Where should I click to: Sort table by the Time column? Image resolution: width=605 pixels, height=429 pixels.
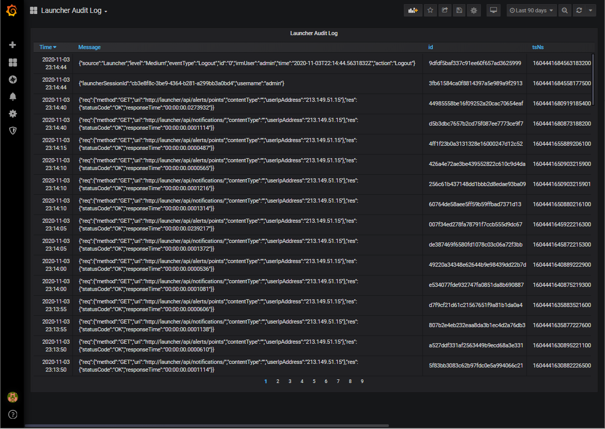pos(48,47)
